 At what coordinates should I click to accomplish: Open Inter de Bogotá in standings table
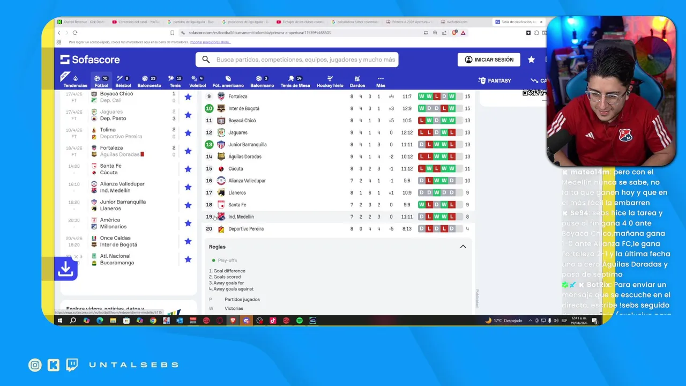pos(243,108)
